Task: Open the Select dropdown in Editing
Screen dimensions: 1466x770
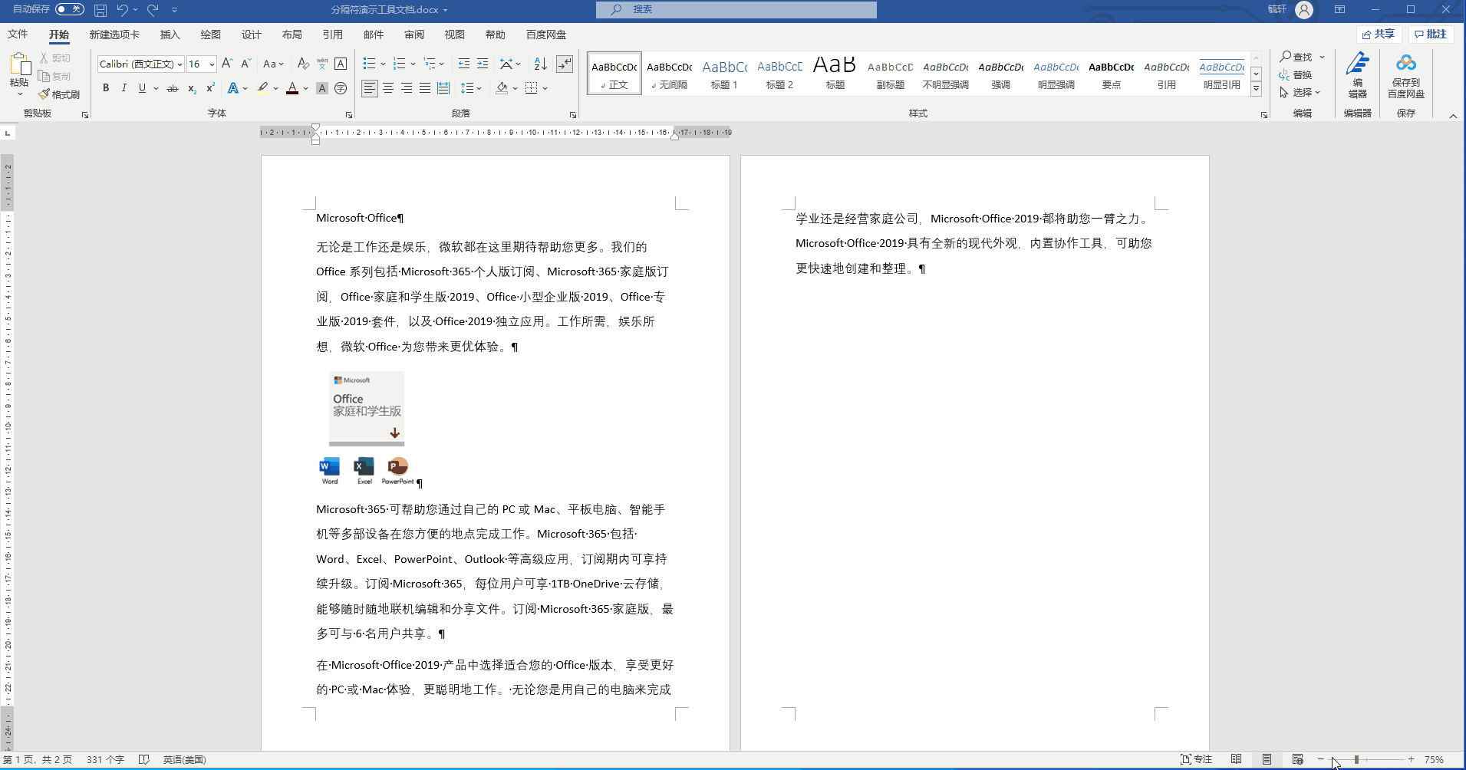Action: click(x=1300, y=92)
